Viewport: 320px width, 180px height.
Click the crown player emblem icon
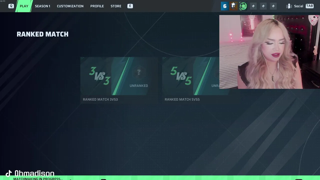point(233,6)
